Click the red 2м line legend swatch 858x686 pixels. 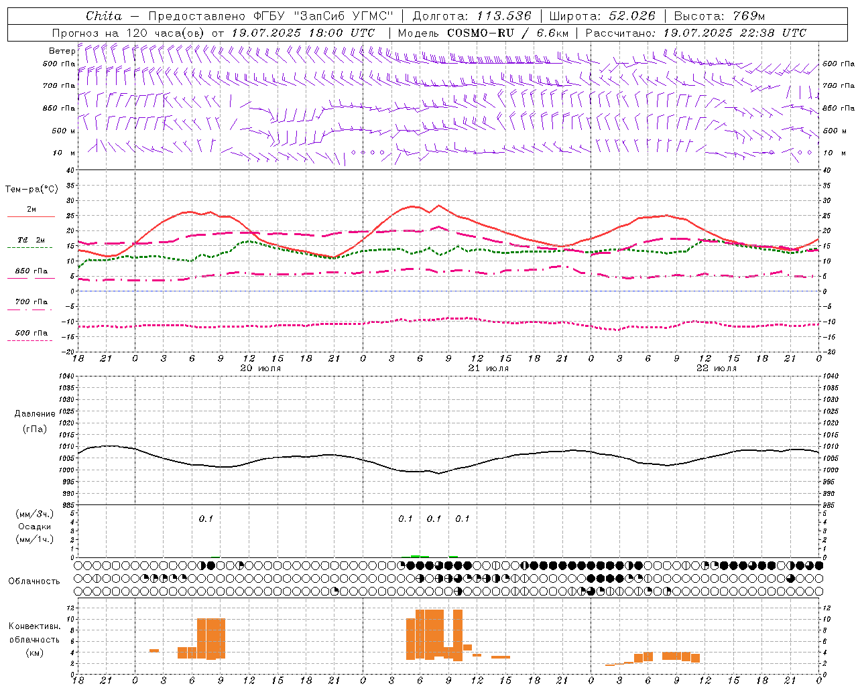31,217
